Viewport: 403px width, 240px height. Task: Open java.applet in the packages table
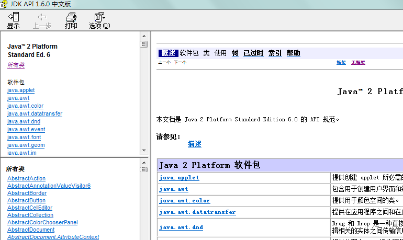coord(179,178)
